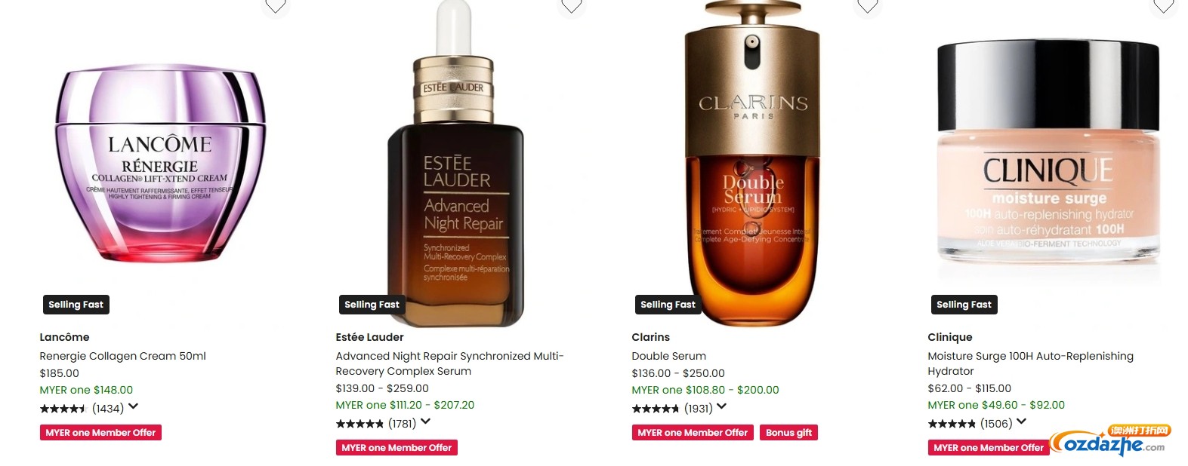Open Advanced Night Repair Synchronized Multi-Recovery link
Screen dimensions: 1188x466
[x=449, y=363]
